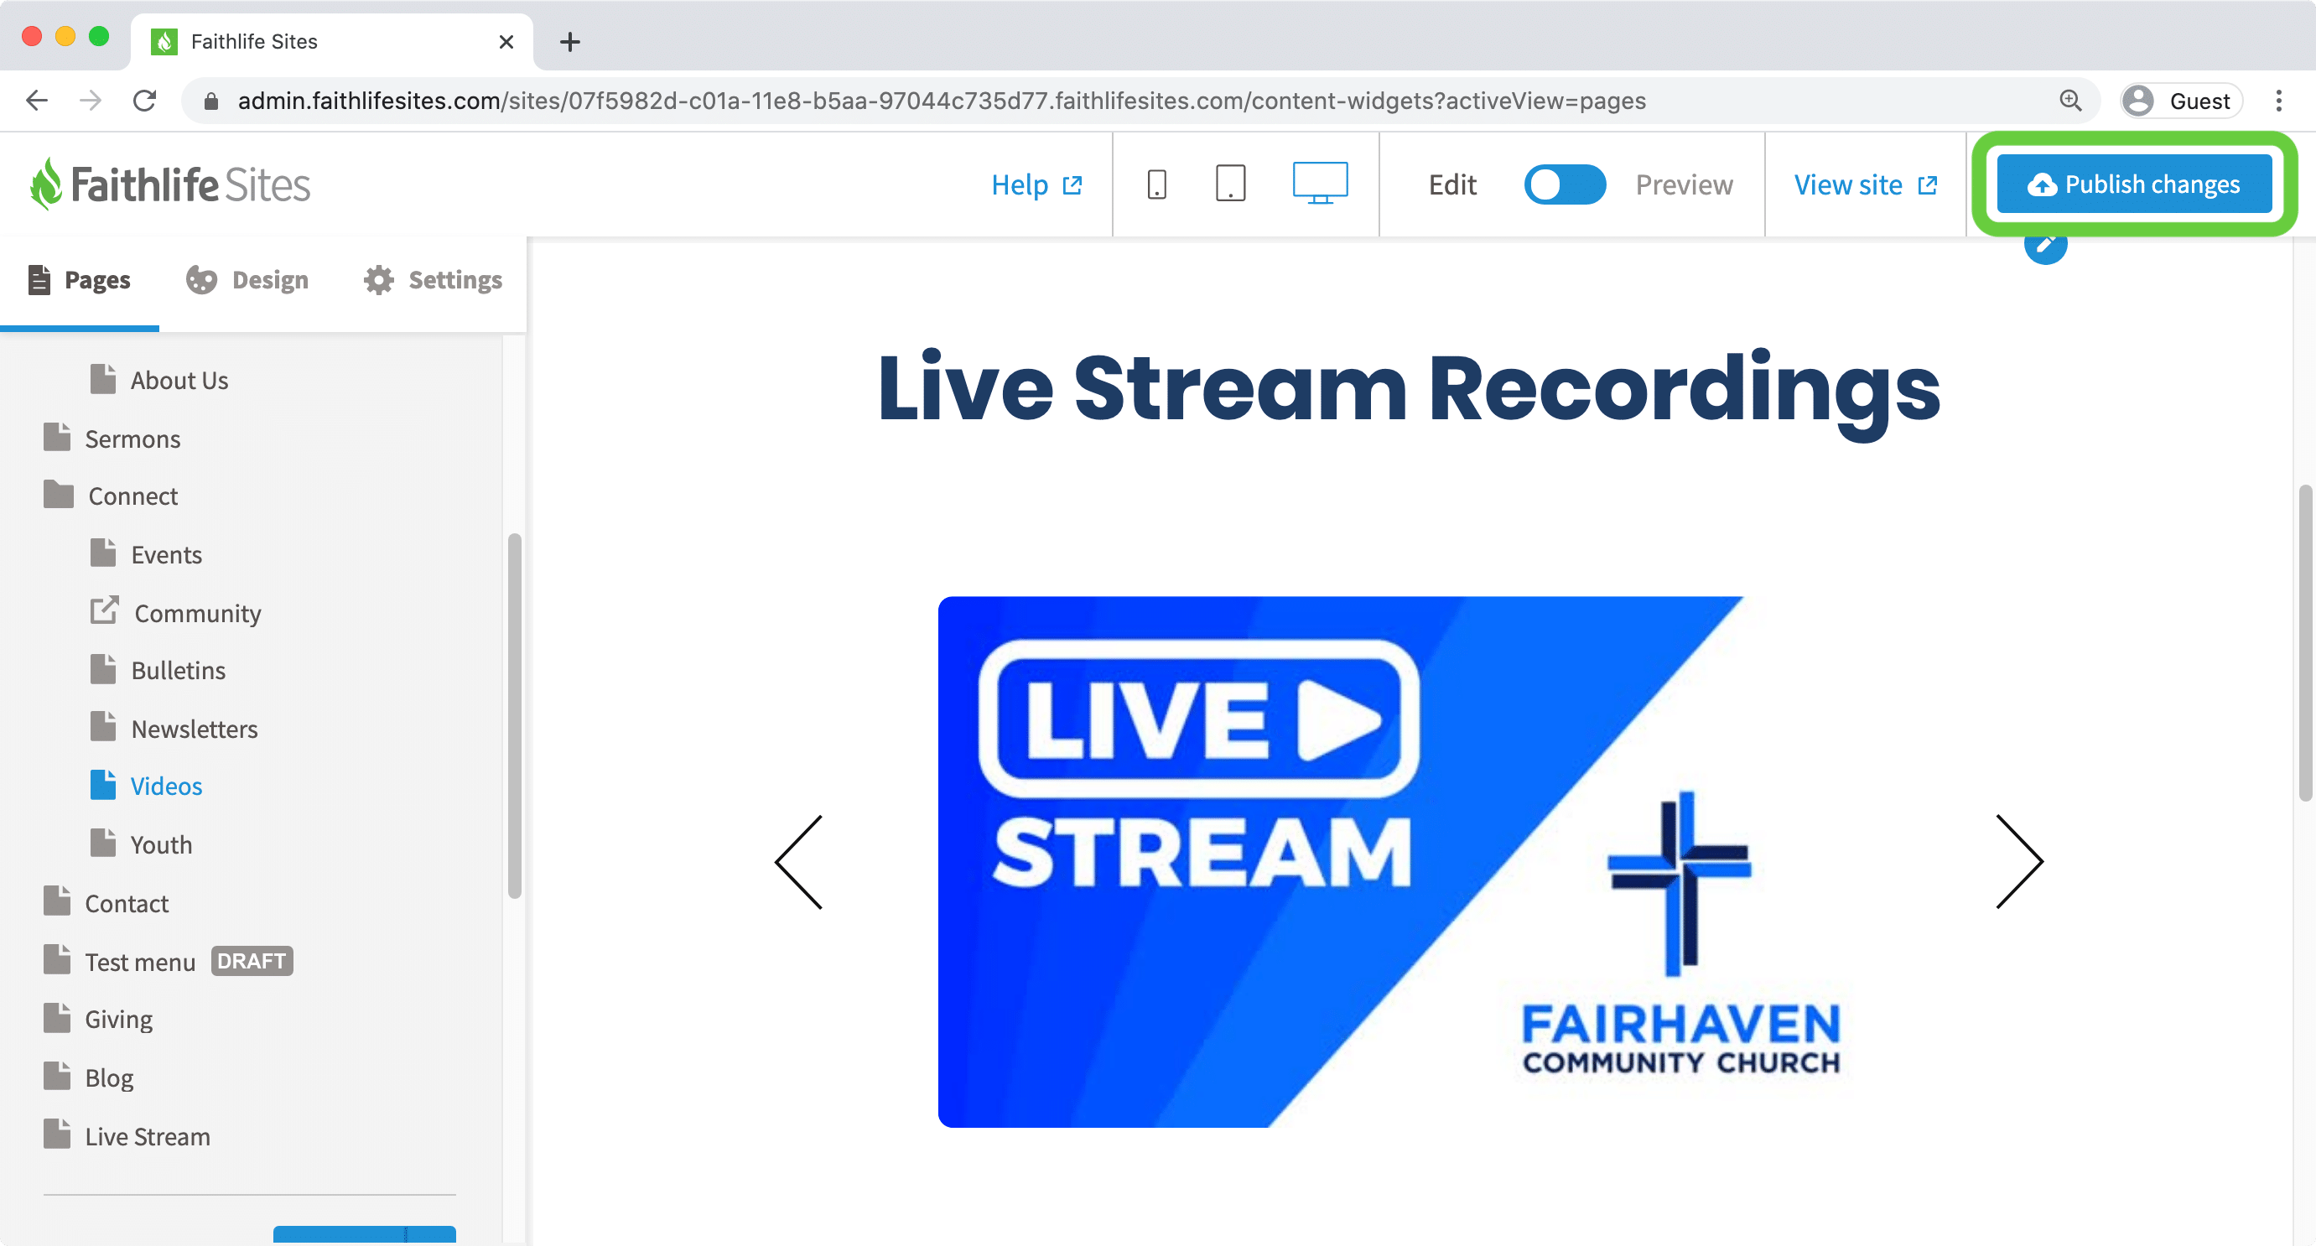Go to the previous carousel slide

tap(799, 861)
